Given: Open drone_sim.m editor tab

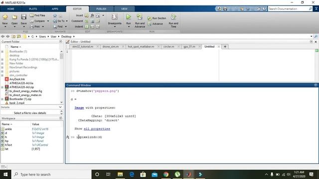Looking at the screenshot, I should (111, 47).
